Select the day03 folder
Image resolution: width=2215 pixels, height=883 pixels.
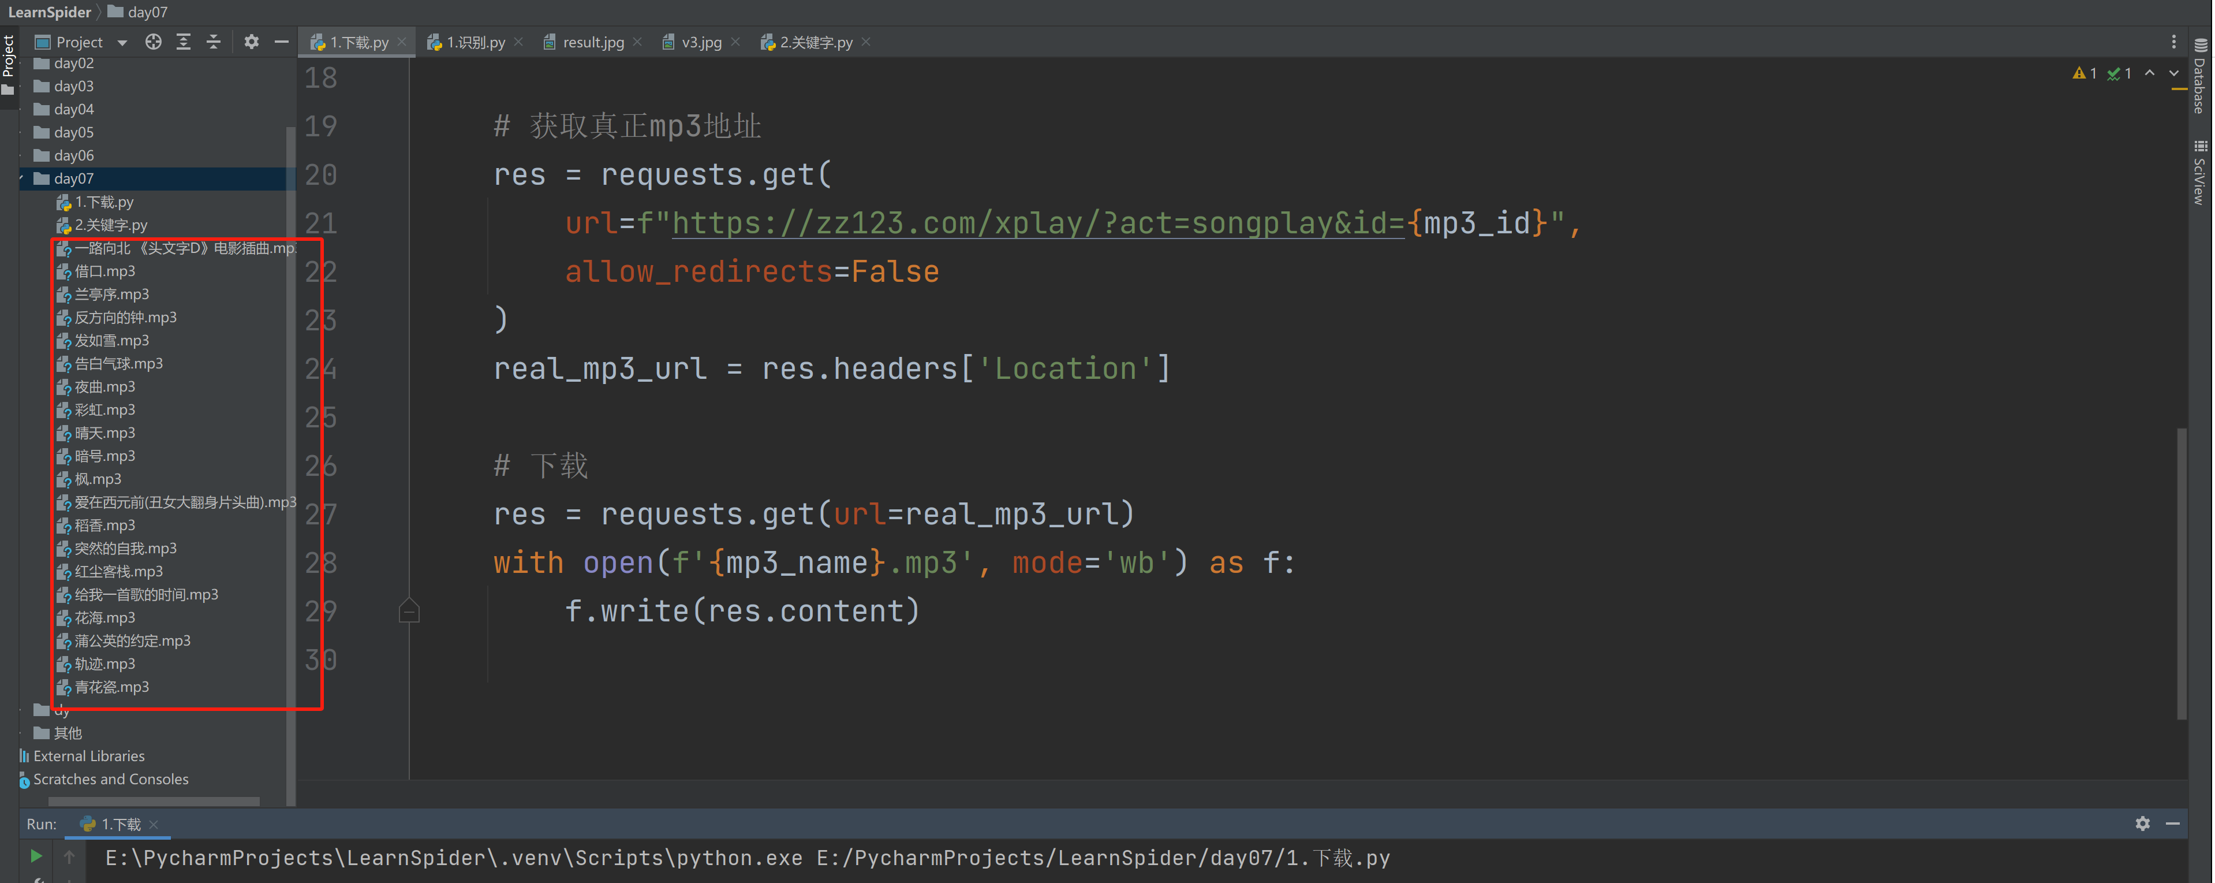click(x=64, y=86)
